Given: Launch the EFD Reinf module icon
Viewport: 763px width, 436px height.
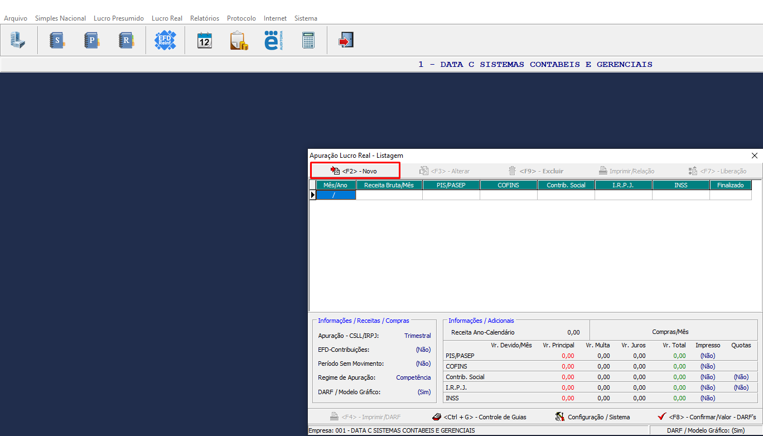Looking at the screenshot, I should (165, 40).
